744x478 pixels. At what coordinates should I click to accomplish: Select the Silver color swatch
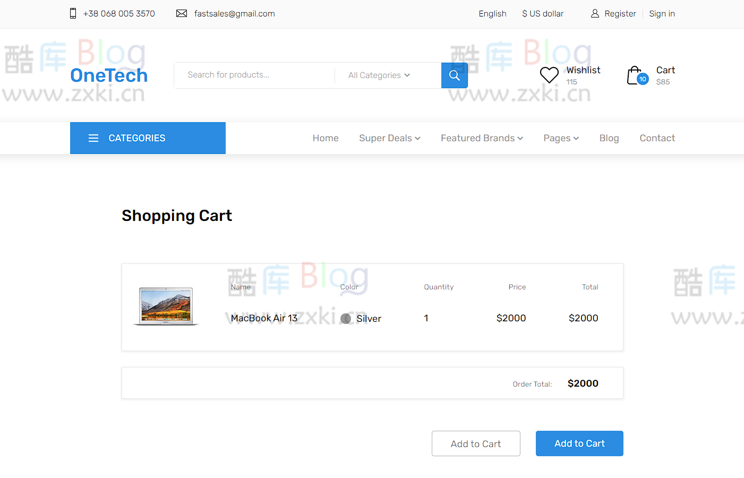[346, 319]
